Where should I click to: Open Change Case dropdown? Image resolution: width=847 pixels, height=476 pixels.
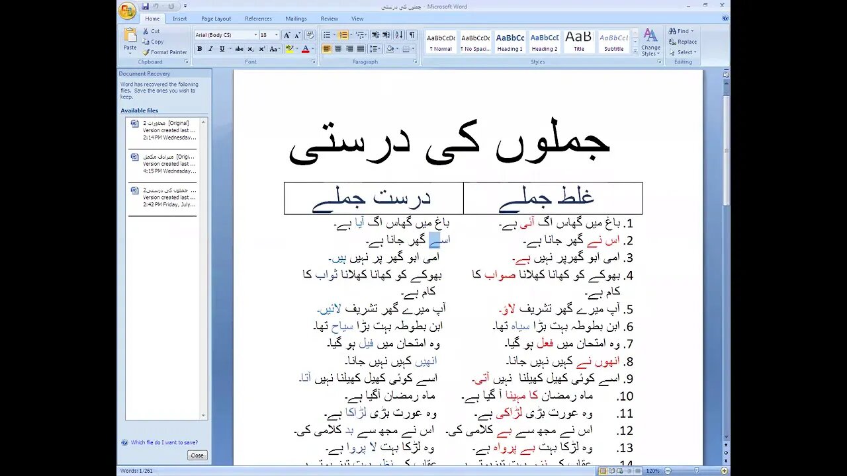click(274, 49)
